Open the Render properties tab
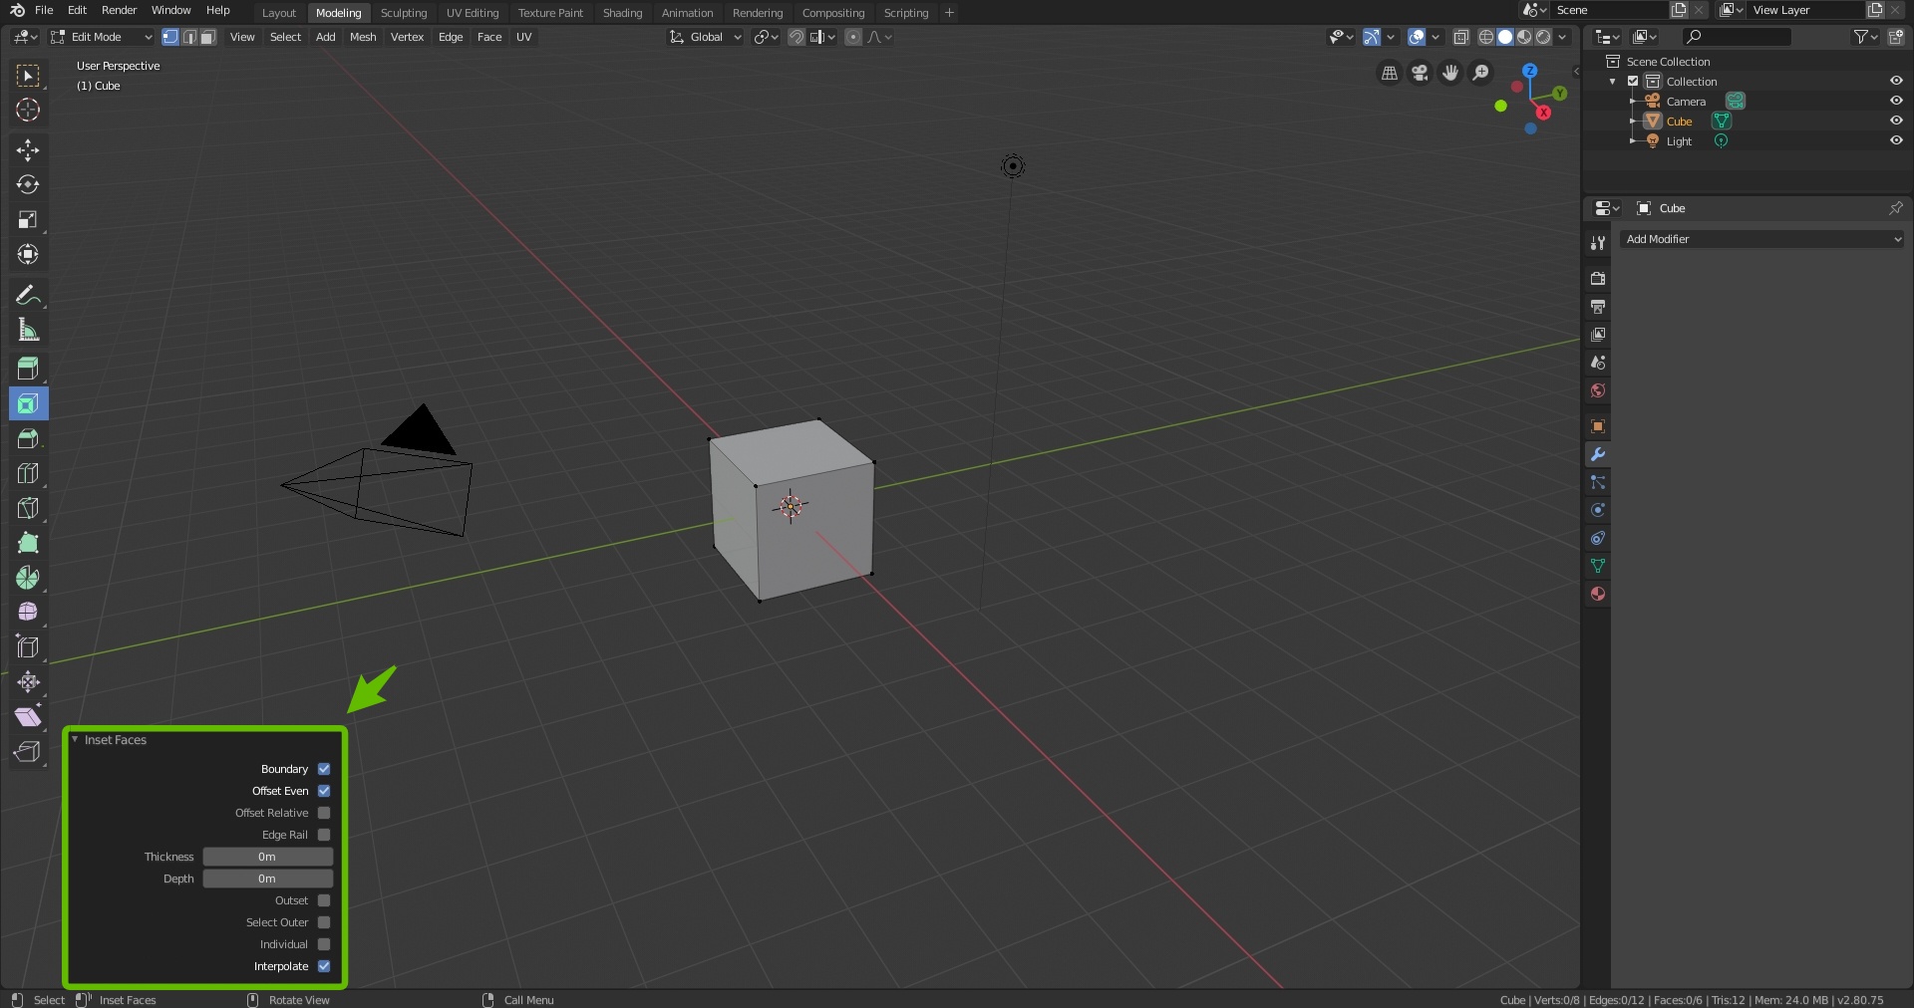 pos(1598,279)
